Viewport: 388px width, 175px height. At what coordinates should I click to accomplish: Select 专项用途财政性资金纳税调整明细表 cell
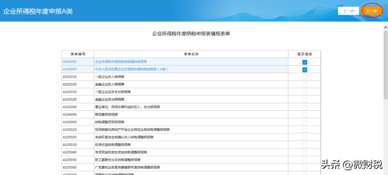(x=191, y=152)
